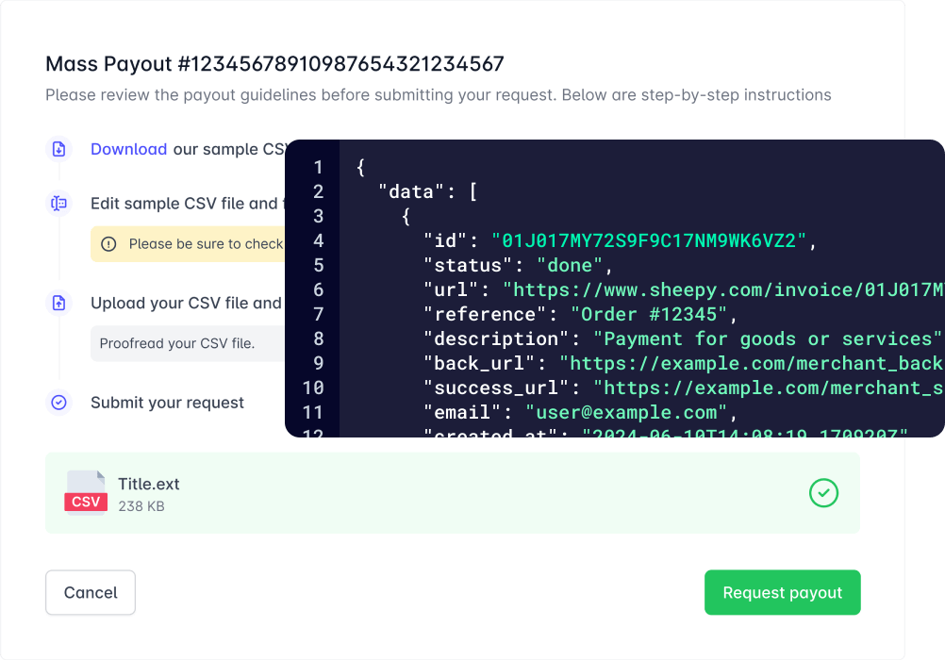
Task: Click the Mass Payout heading
Action: pos(274,64)
